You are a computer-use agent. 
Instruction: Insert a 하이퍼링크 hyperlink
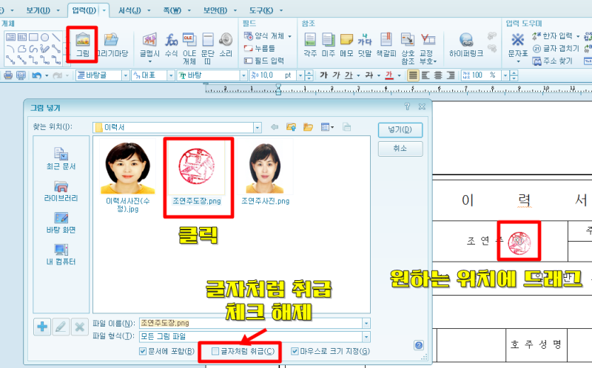(x=466, y=44)
